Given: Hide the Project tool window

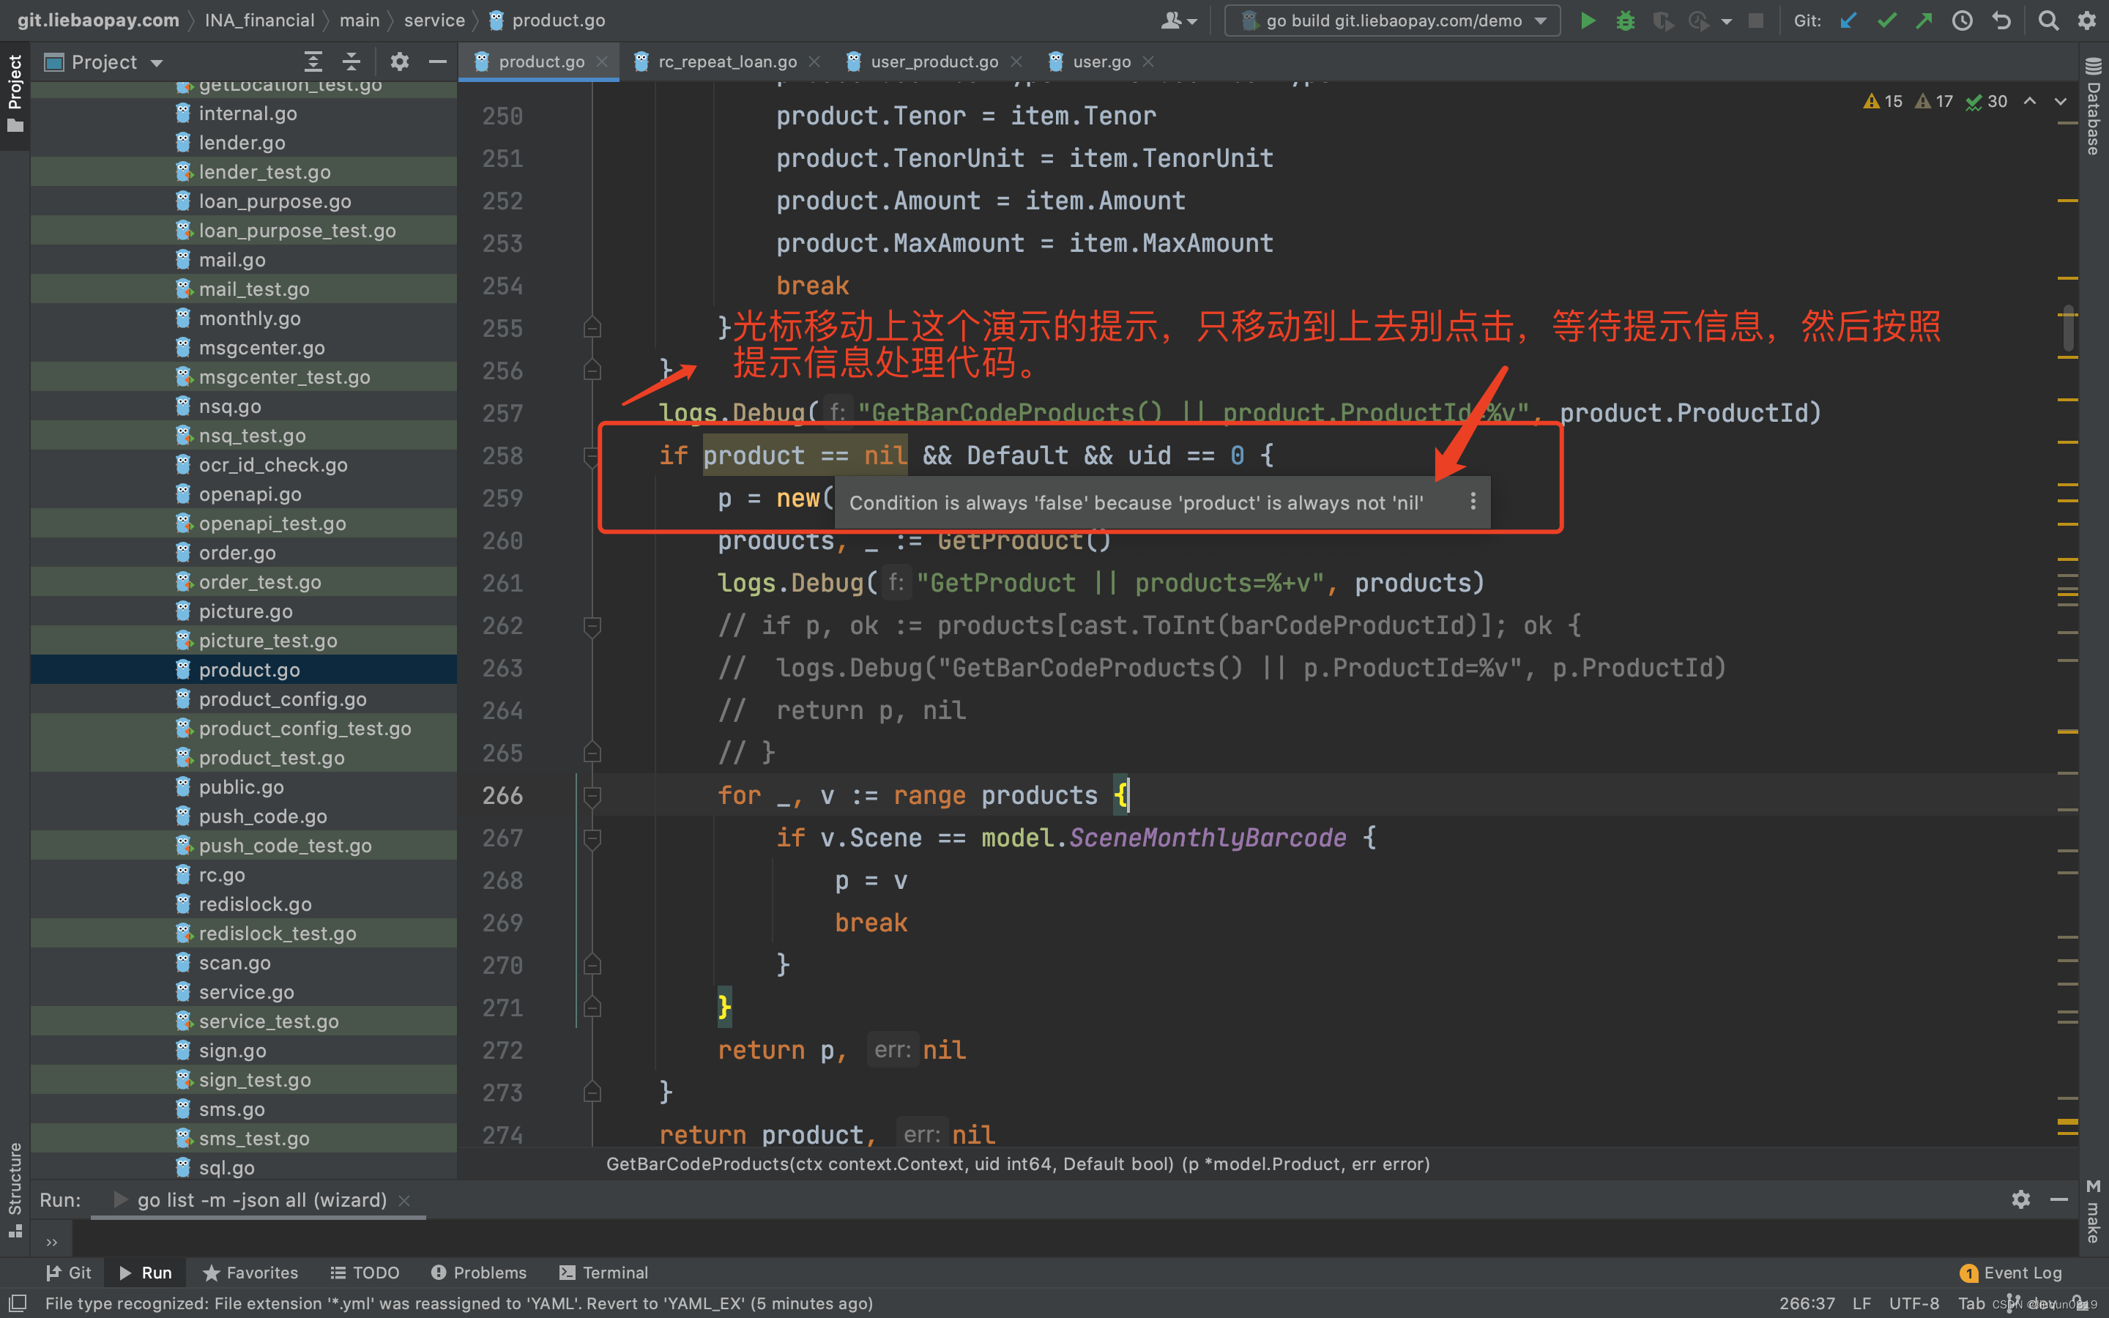Looking at the screenshot, I should (437, 62).
